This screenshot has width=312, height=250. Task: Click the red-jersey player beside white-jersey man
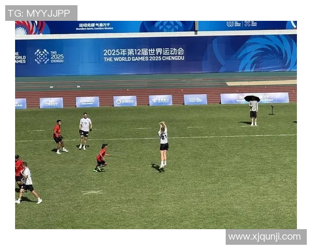(x=59, y=137)
